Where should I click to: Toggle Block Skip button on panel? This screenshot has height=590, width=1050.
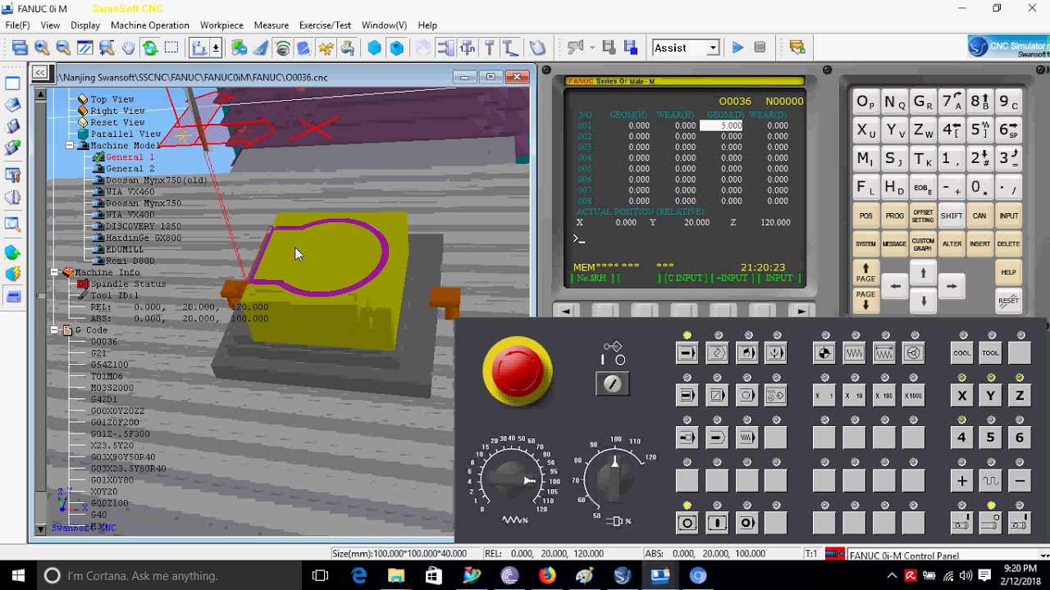tap(717, 396)
